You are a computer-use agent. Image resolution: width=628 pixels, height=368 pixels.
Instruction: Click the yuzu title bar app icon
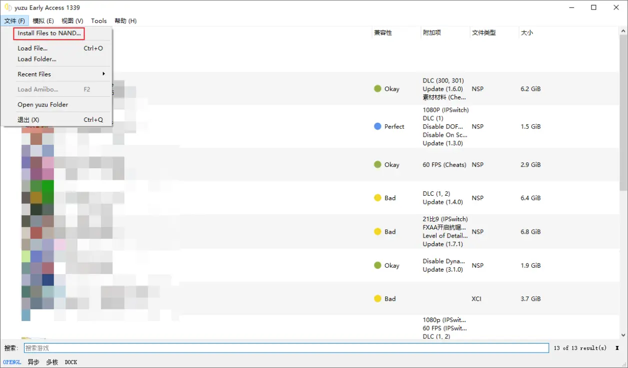[x=7, y=7]
